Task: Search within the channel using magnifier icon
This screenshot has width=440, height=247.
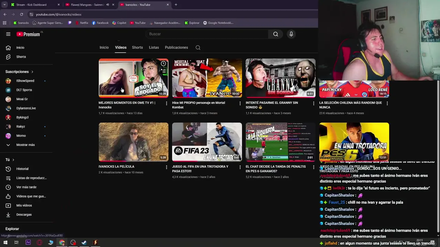Action: click(198, 48)
